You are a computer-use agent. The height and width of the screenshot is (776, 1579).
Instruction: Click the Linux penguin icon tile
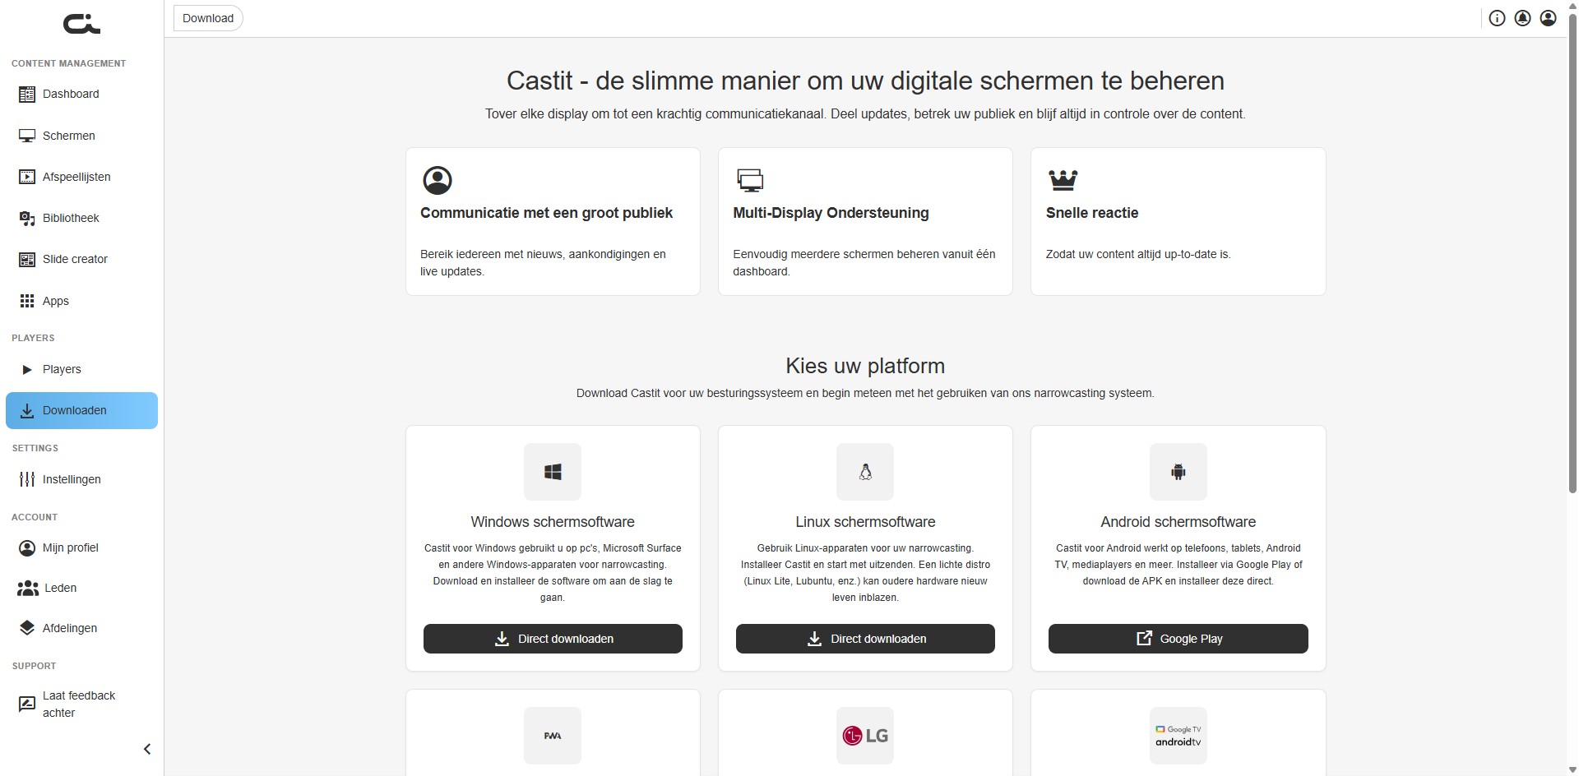tap(865, 472)
